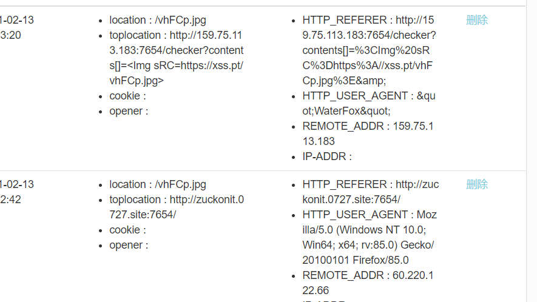Select the toplocation entry with 159.75.113.183 checker URL
The width and height of the screenshot is (537, 302).
[177, 58]
